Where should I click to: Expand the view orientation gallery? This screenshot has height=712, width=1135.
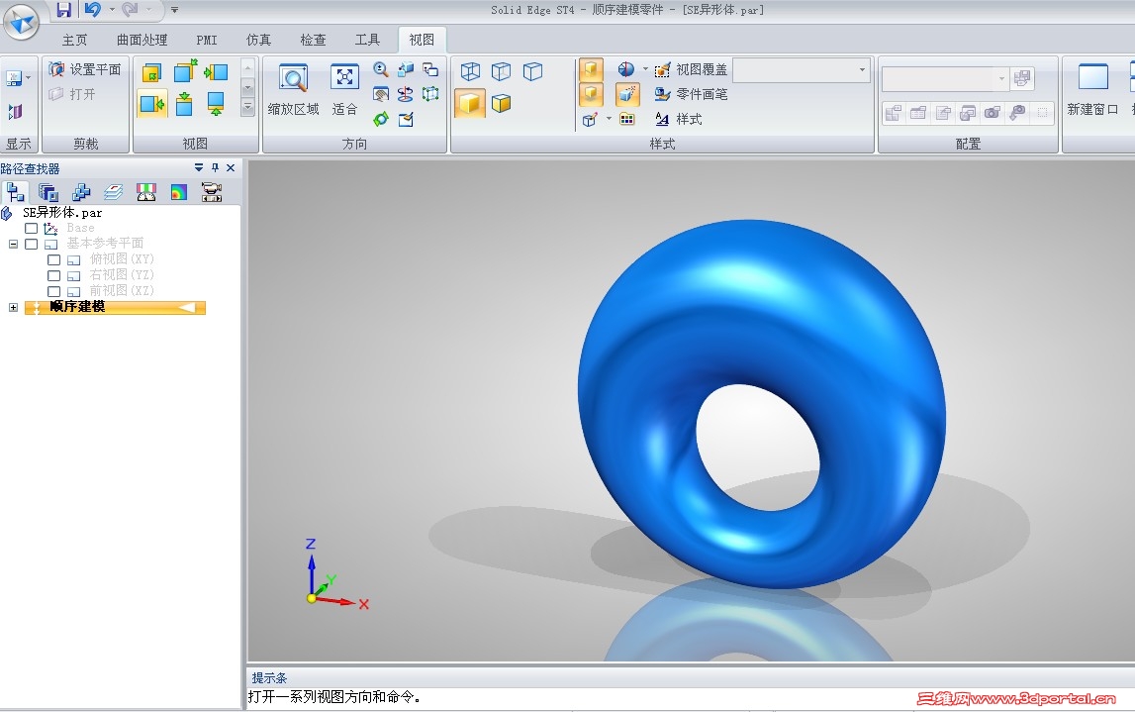click(247, 108)
